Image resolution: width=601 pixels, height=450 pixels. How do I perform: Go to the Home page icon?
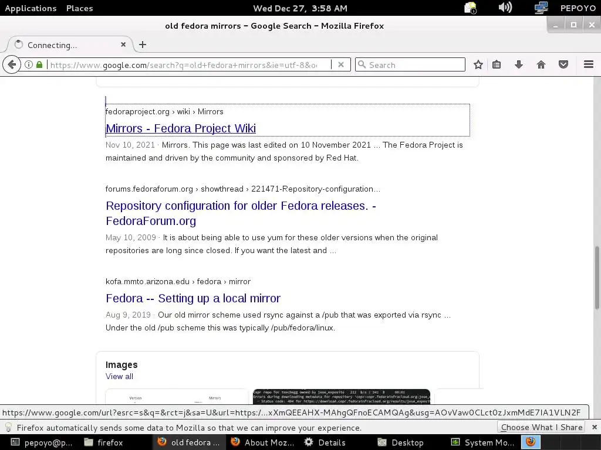tap(541, 64)
